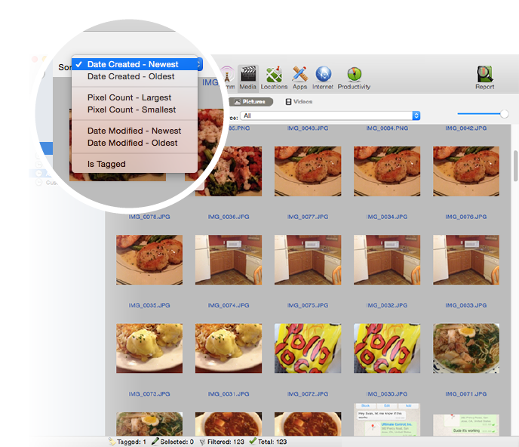This screenshot has width=519, height=447.
Task: Select the yellow thumbnail under IMG_0032.JPG
Action: point(387,348)
